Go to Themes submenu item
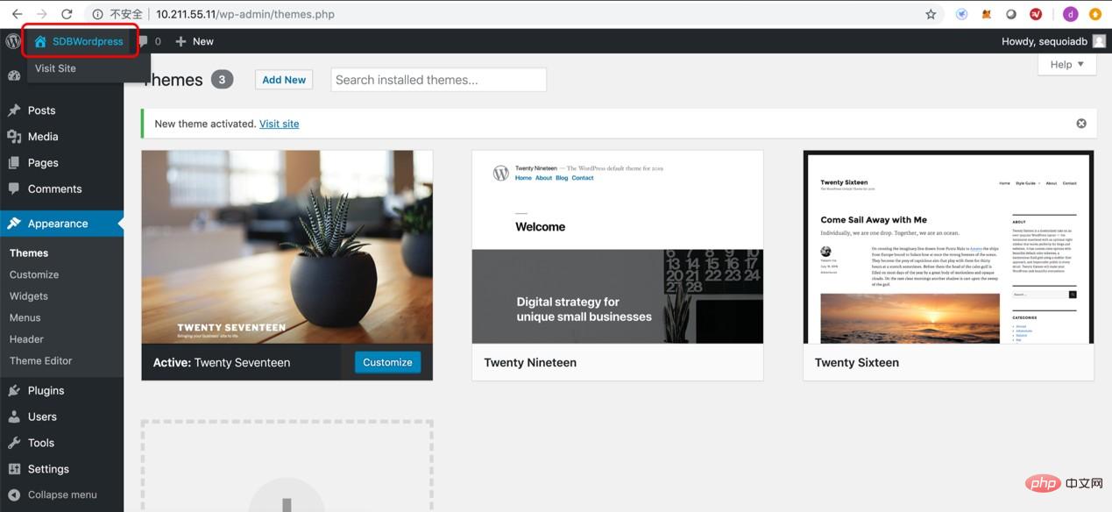The image size is (1112, 512). [x=29, y=252]
